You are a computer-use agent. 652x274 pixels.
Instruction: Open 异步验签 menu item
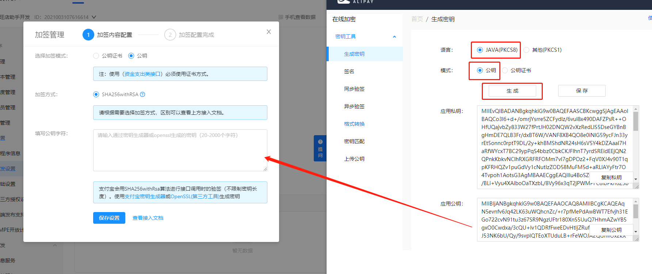(365, 106)
